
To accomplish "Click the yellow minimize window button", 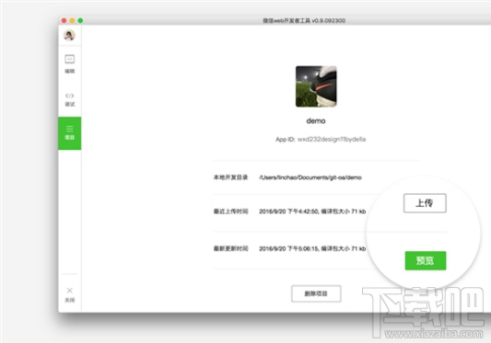I will coord(72,20).
